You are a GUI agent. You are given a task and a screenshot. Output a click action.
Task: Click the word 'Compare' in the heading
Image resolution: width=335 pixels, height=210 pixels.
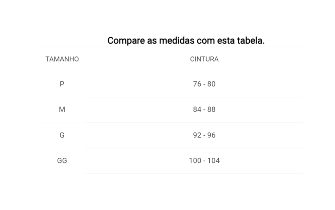[x=126, y=41]
